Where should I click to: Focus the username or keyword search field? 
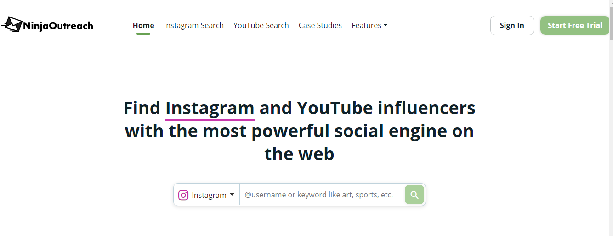click(x=322, y=195)
